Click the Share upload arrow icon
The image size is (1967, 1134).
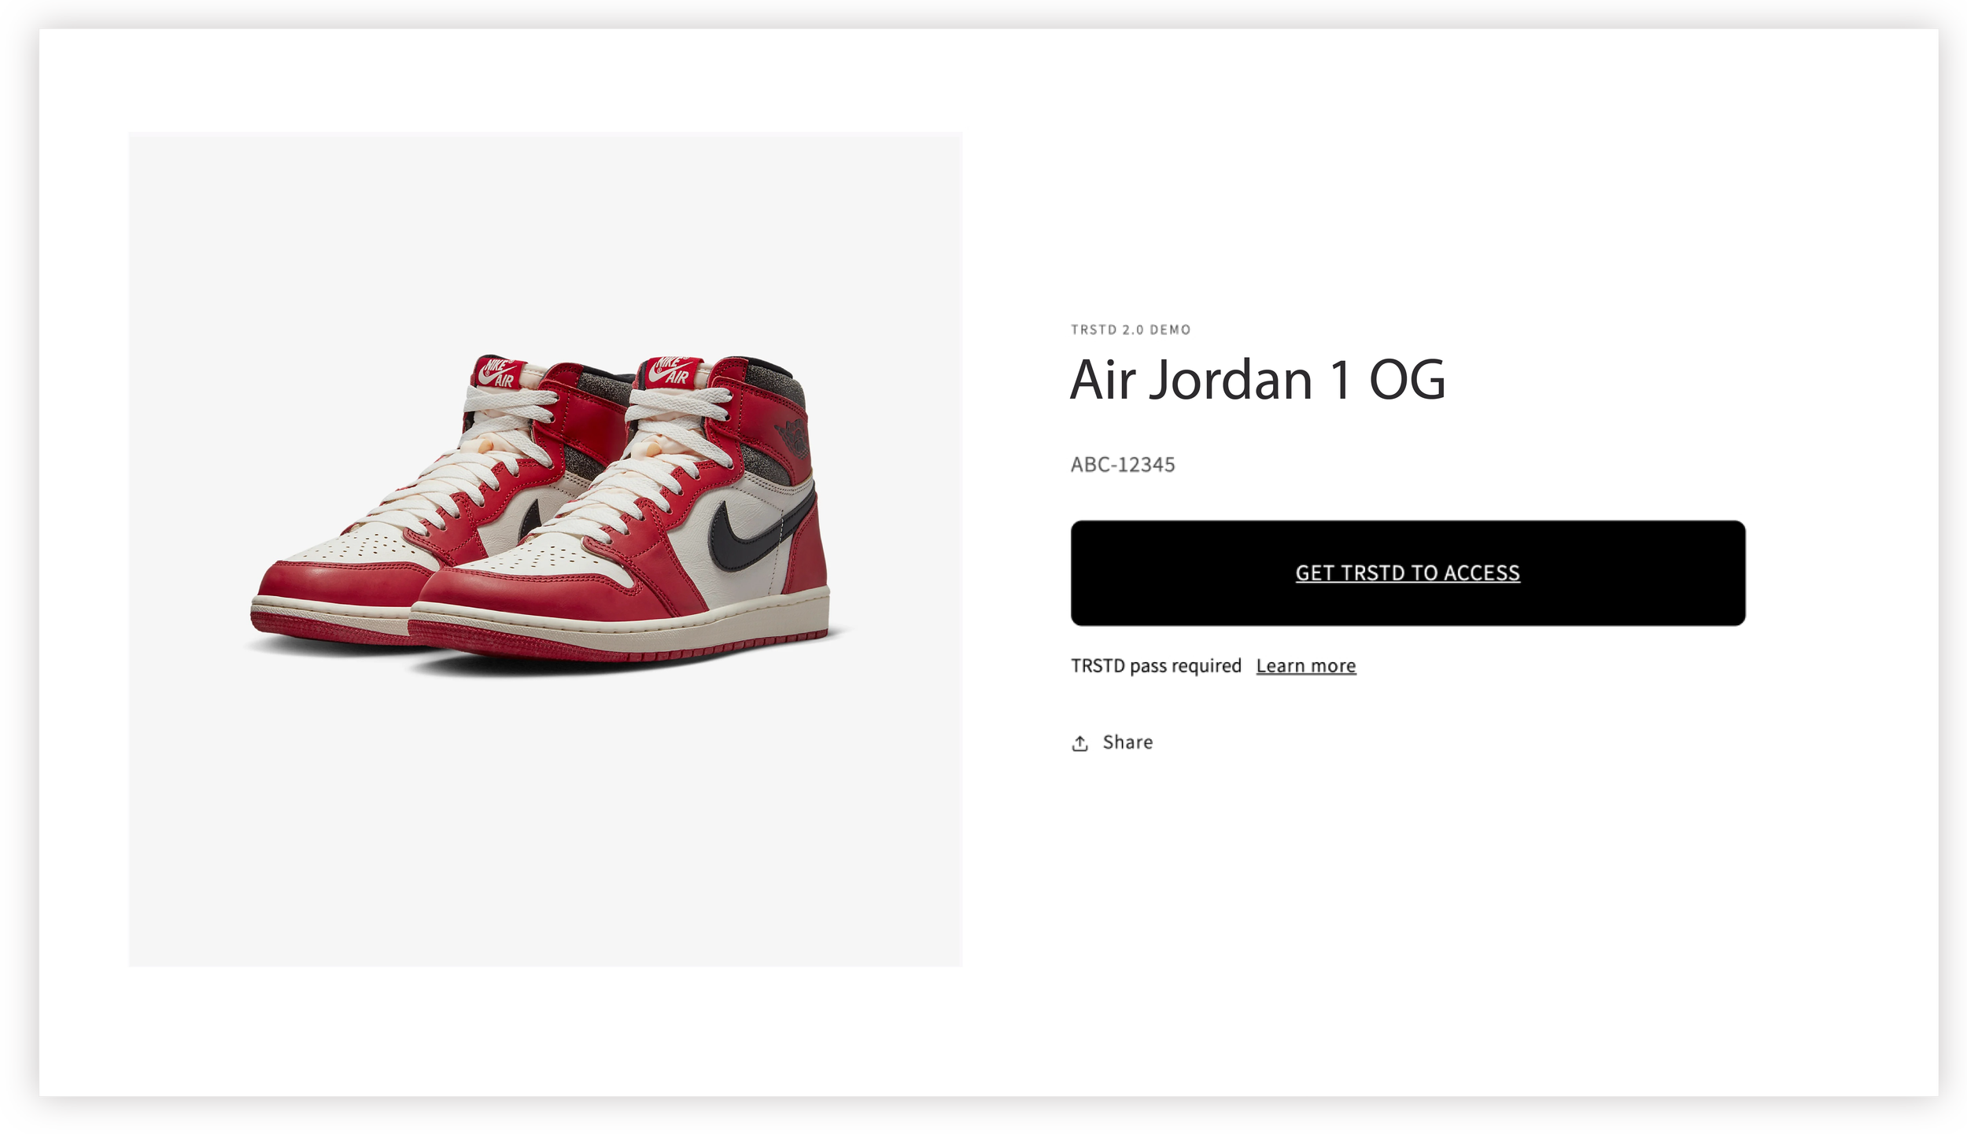pos(1079,743)
